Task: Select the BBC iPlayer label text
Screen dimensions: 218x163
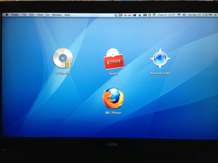Action: click(113, 113)
